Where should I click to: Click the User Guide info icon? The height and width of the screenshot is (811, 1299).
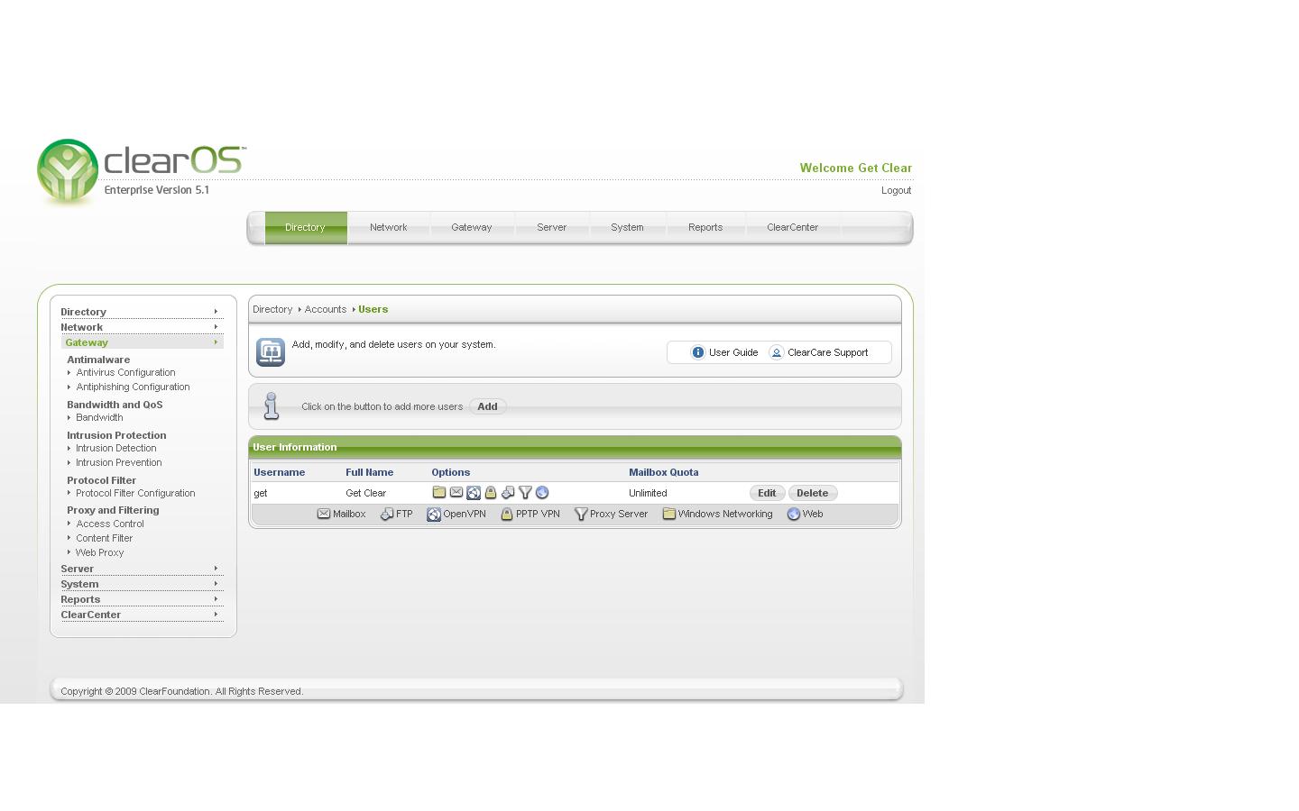(698, 352)
